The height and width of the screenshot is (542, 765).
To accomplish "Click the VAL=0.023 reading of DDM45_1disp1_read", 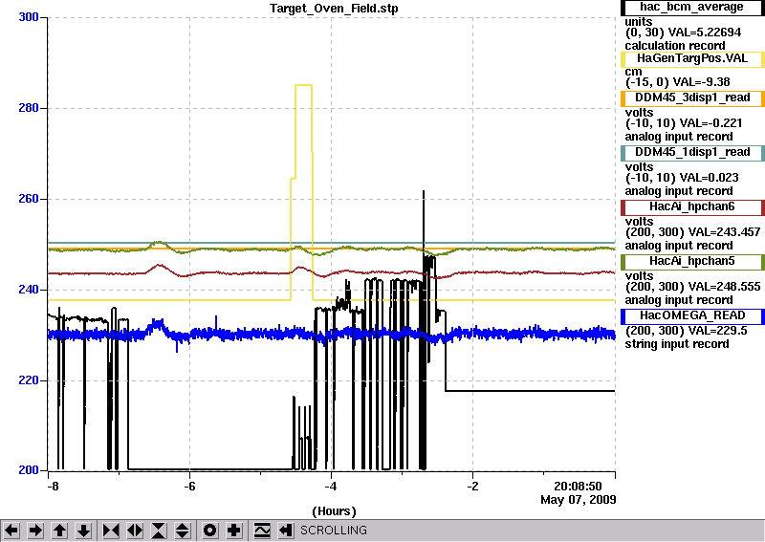I will [x=709, y=178].
